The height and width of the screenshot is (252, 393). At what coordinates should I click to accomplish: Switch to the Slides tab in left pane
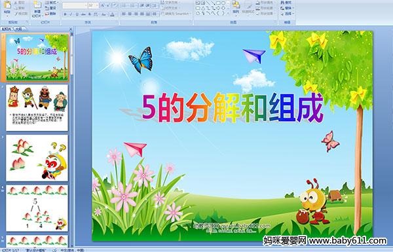(x=7, y=29)
